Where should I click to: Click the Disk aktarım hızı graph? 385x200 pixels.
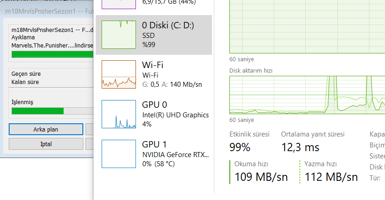coord(307,95)
